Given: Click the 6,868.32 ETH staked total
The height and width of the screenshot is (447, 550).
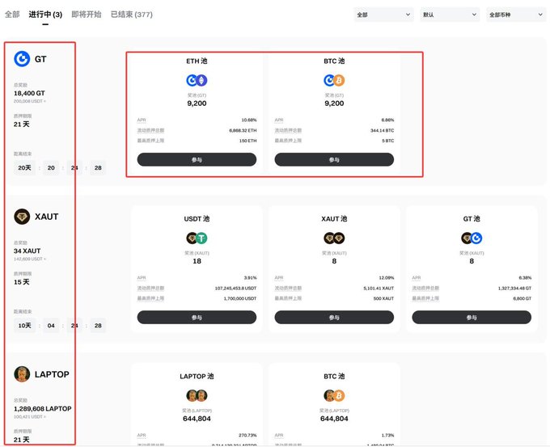Looking at the screenshot, I should click(243, 130).
